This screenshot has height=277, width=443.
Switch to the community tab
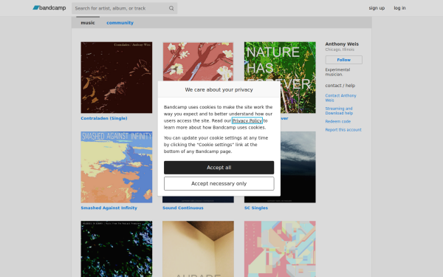120,23
